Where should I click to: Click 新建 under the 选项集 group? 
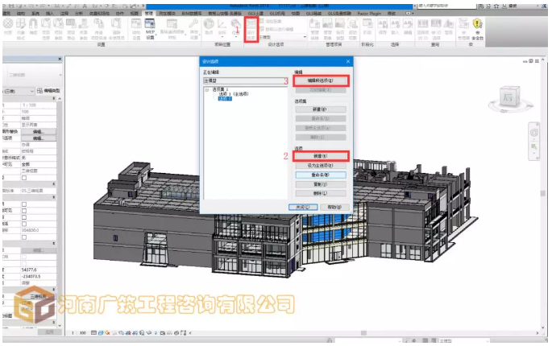[x=321, y=109]
